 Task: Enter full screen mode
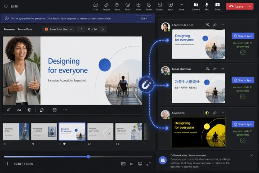(x=148, y=164)
